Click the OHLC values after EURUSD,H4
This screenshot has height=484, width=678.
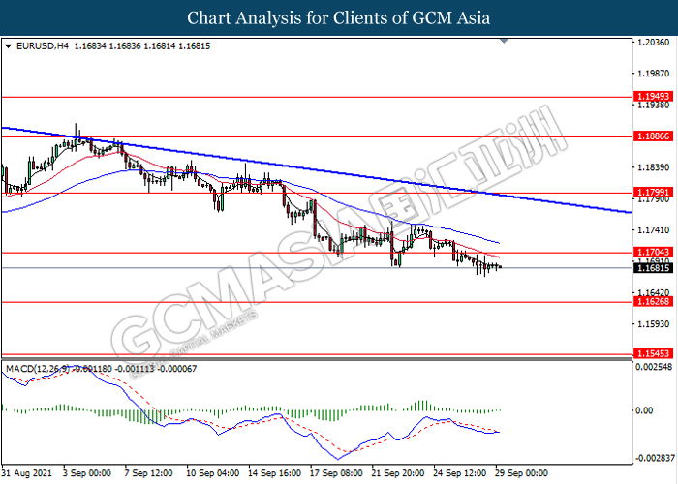pos(142,45)
